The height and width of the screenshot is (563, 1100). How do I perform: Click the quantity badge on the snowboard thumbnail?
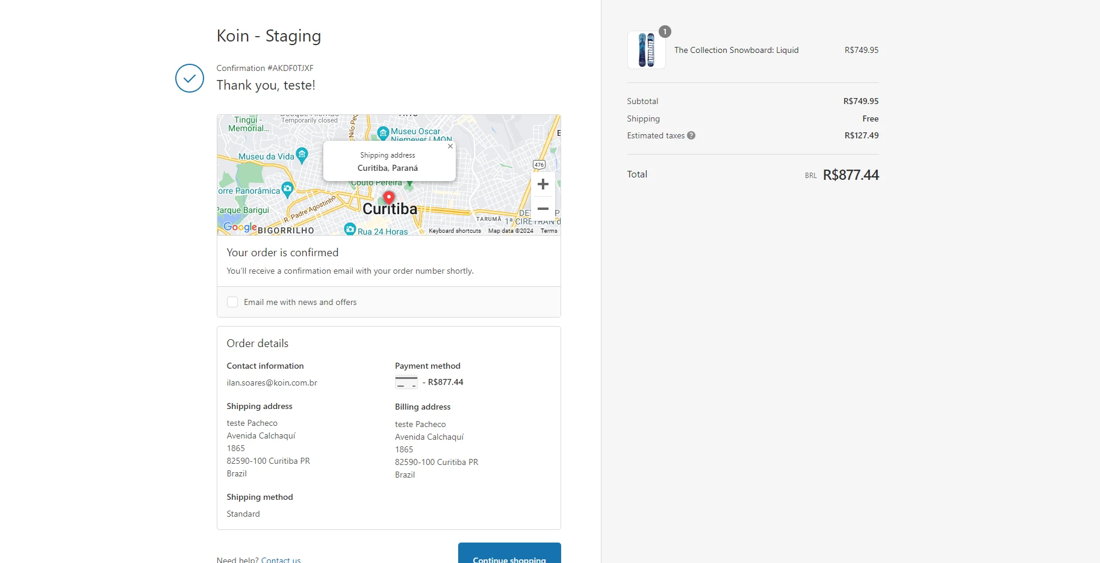pyautogui.click(x=665, y=32)
